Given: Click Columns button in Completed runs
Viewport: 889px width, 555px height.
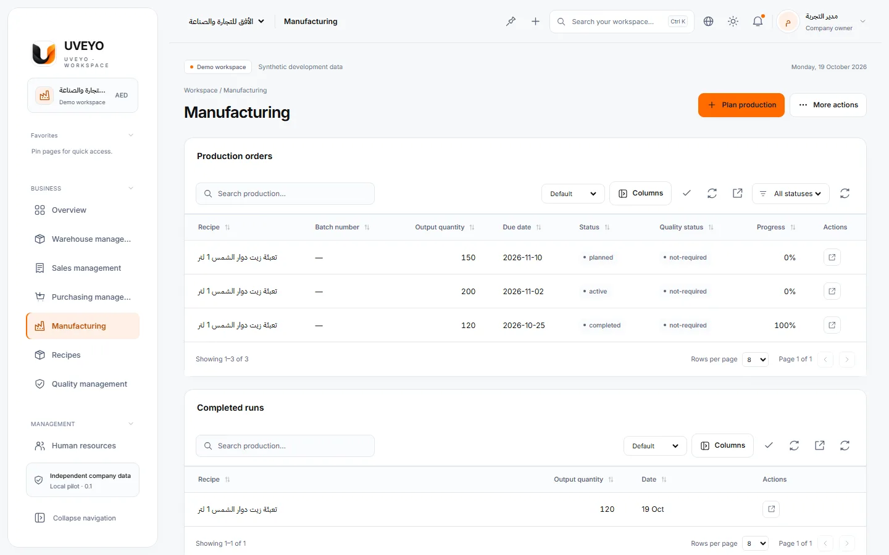Looking at the screenshot, I should [722, 445].
